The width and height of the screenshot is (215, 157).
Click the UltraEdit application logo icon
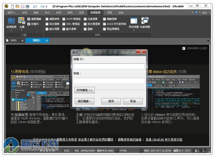(6, 6)
